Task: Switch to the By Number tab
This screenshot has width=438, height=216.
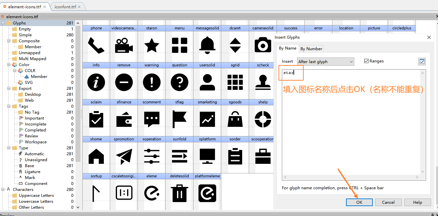Action: click(311, 49)
